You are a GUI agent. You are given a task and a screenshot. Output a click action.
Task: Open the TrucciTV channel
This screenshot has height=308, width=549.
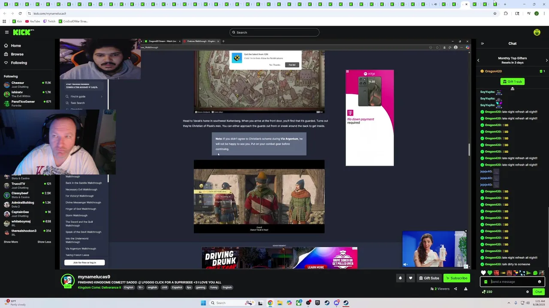[x=27, y=185]
